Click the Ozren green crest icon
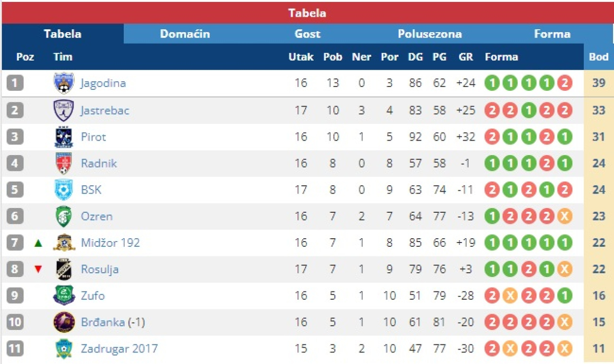Image resolution: width=614 pixels, height=364 pixels. tap(64, 216)
